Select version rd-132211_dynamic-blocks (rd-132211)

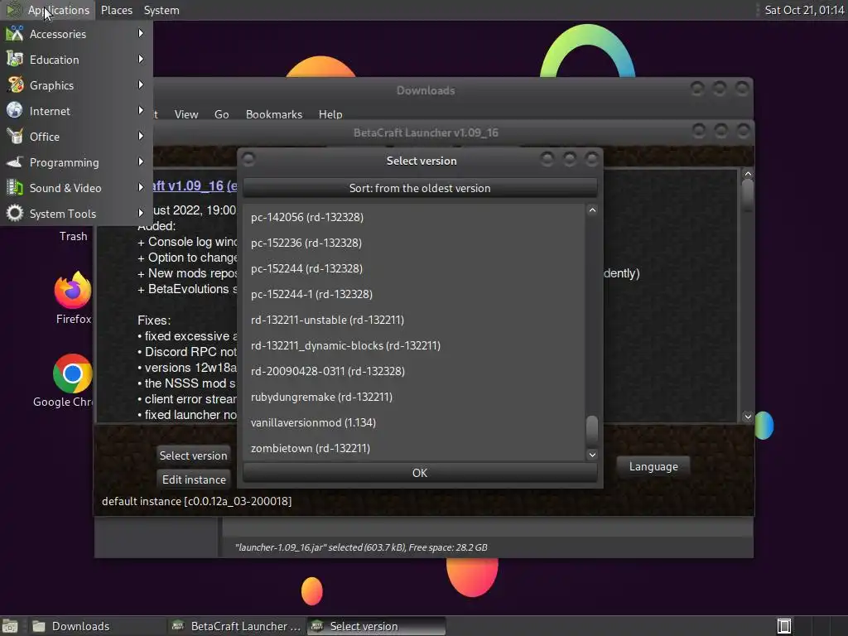(x=414, y=345)
